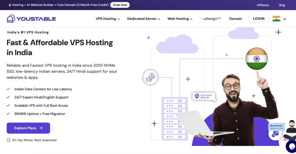Click the Dedicated IPv4 IP location pin icon
This screenshot has width=296, height=154.
click(x=197, y=96)
